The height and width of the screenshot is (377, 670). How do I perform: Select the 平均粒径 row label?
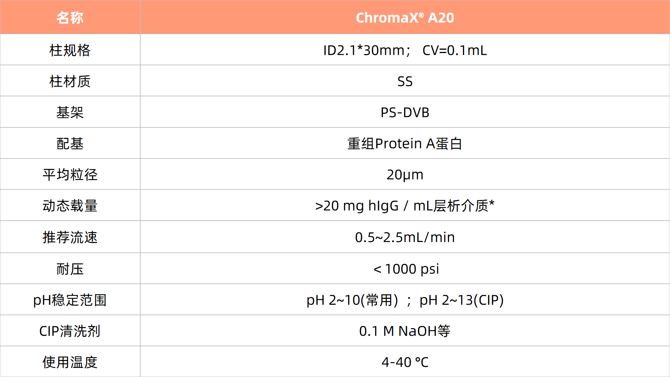pyautogui.click(x=70, y=175)
